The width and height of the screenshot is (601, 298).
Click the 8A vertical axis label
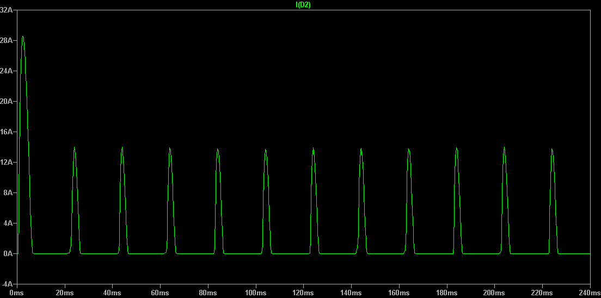click(x=8, y=193)
